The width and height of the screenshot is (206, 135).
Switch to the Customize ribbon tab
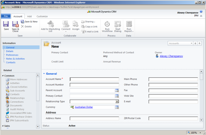(42, 16)
